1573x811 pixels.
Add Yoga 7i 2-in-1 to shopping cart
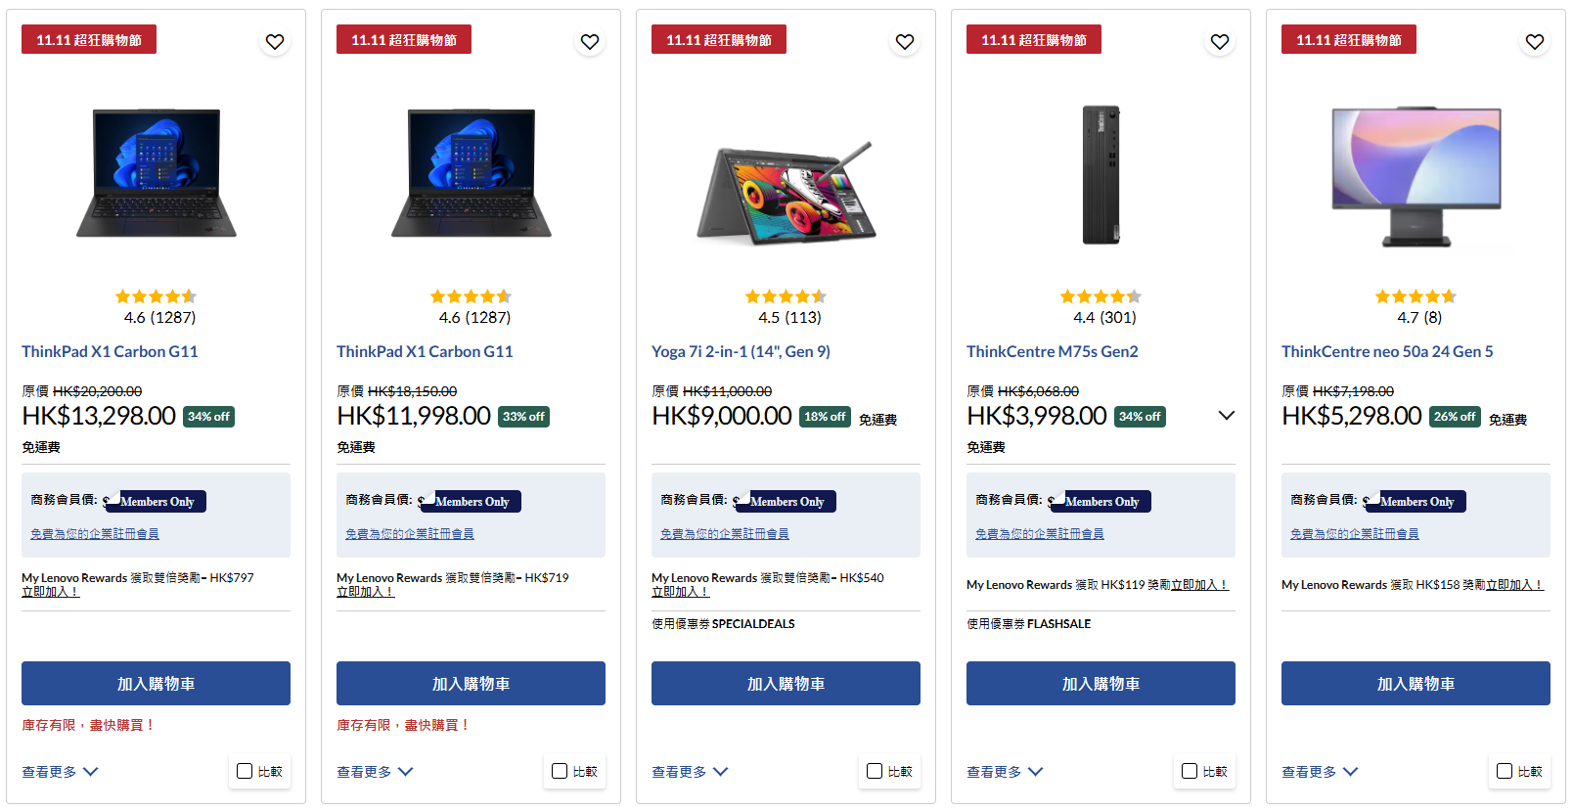point(786,683)
